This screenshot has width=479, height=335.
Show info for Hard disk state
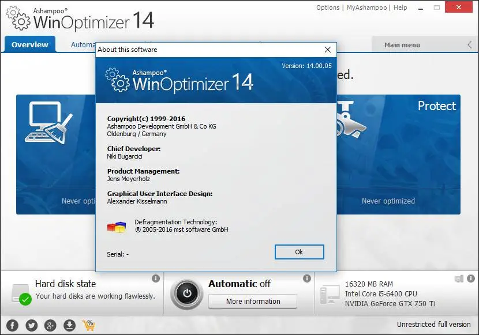pyautogui.click(x=156, y=278)
